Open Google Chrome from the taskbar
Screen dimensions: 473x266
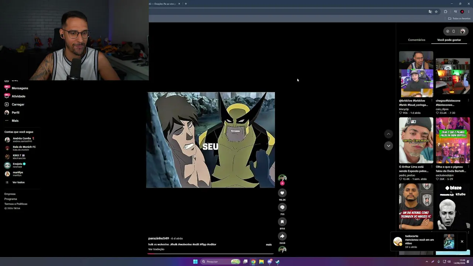pyautogui.click(x=253, y=262)
